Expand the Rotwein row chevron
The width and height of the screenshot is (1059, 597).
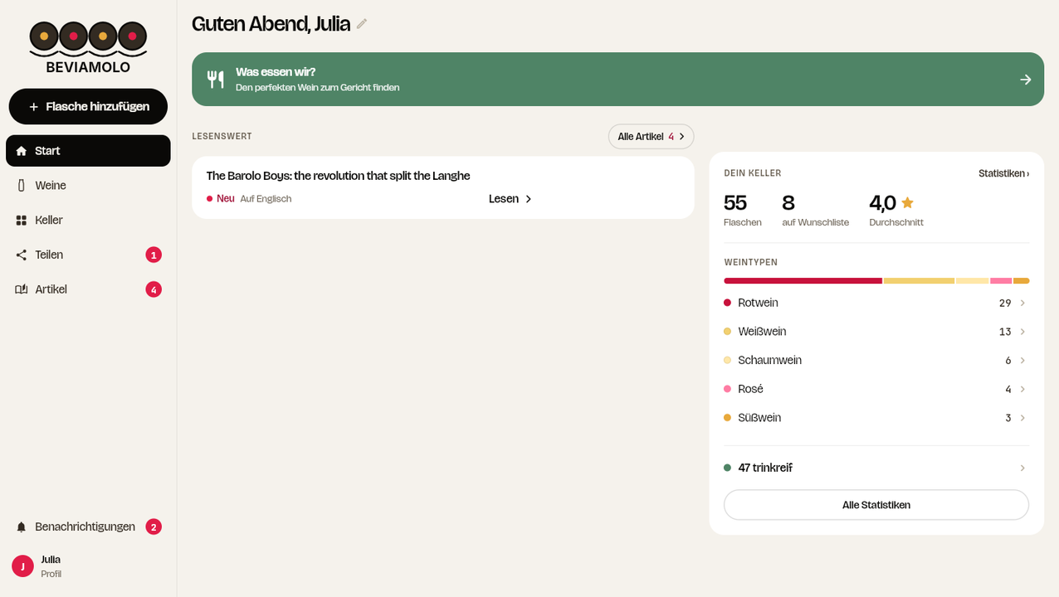pos(1022,303)
